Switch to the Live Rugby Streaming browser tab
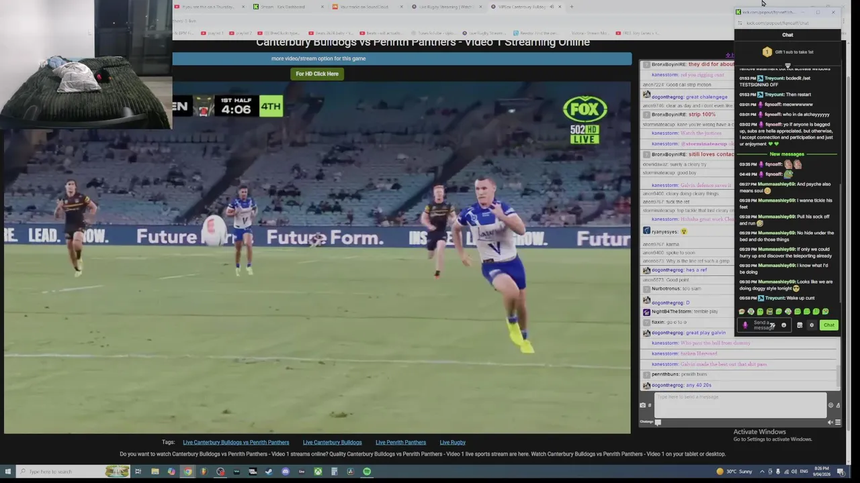This screenshot has width=860, height=483. pyautogui.click(x=445, y=7)
